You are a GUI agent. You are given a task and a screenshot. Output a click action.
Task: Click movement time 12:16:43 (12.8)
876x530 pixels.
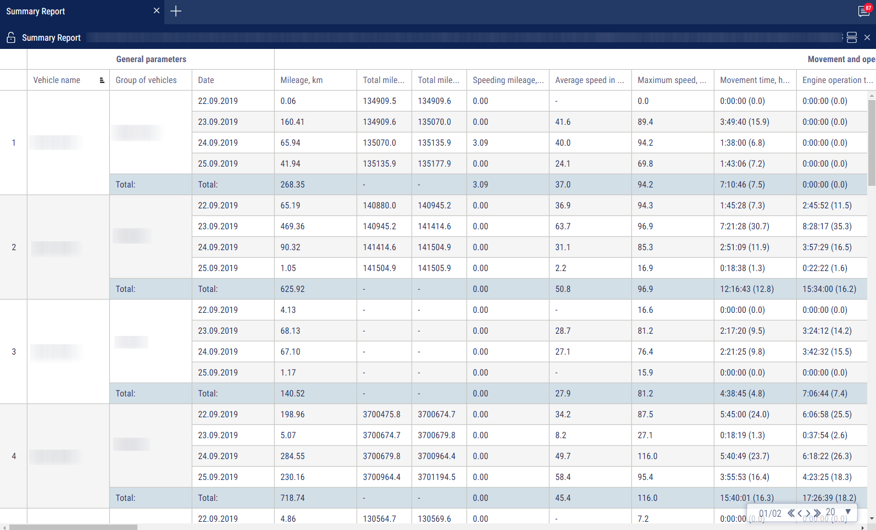coord(747,289)
